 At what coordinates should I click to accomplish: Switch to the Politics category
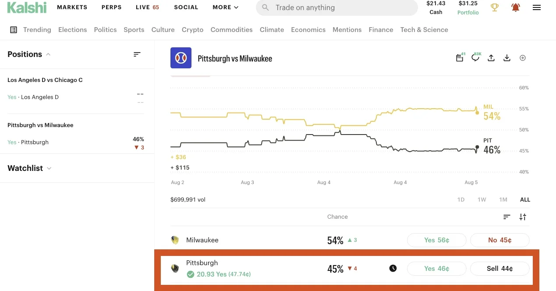click(105, 30)
